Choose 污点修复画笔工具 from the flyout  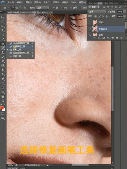(x=20, y=43)
